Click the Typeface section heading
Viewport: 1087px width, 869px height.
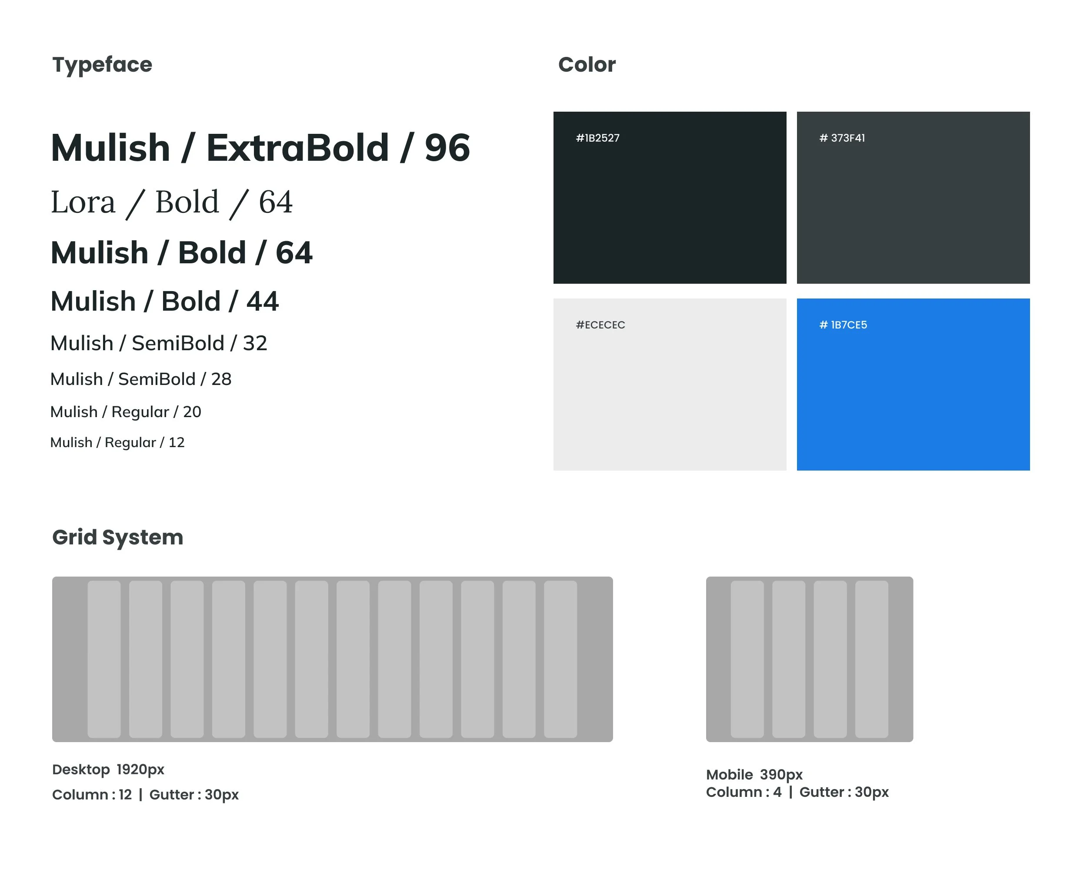click(x=102, y=64)
